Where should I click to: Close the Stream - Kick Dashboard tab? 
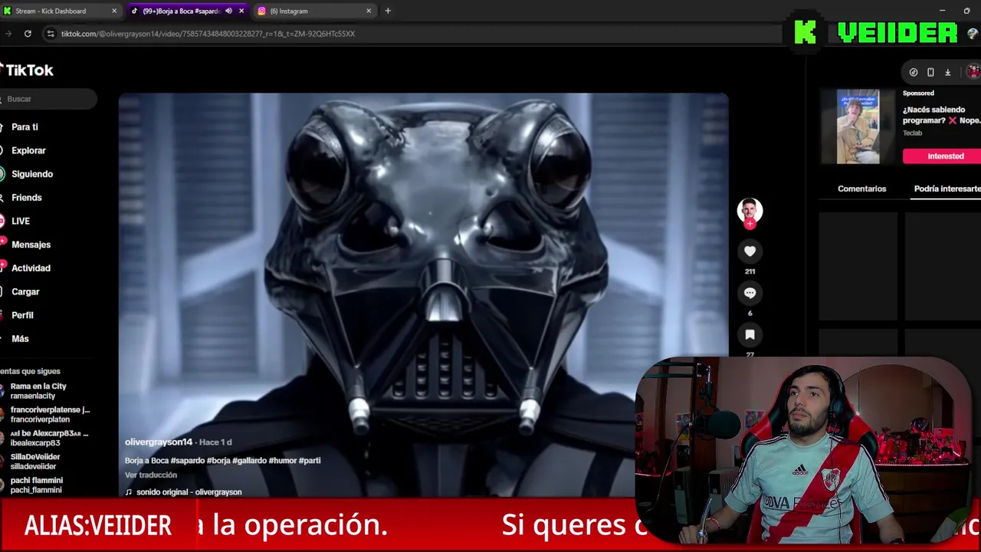pos(114,11)
